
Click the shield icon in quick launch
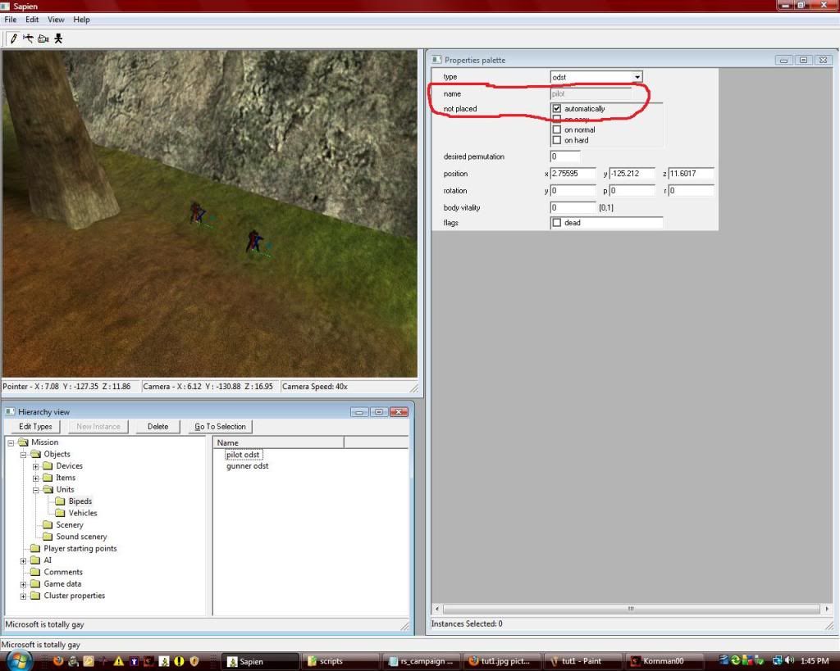click(x=194, y=661)
